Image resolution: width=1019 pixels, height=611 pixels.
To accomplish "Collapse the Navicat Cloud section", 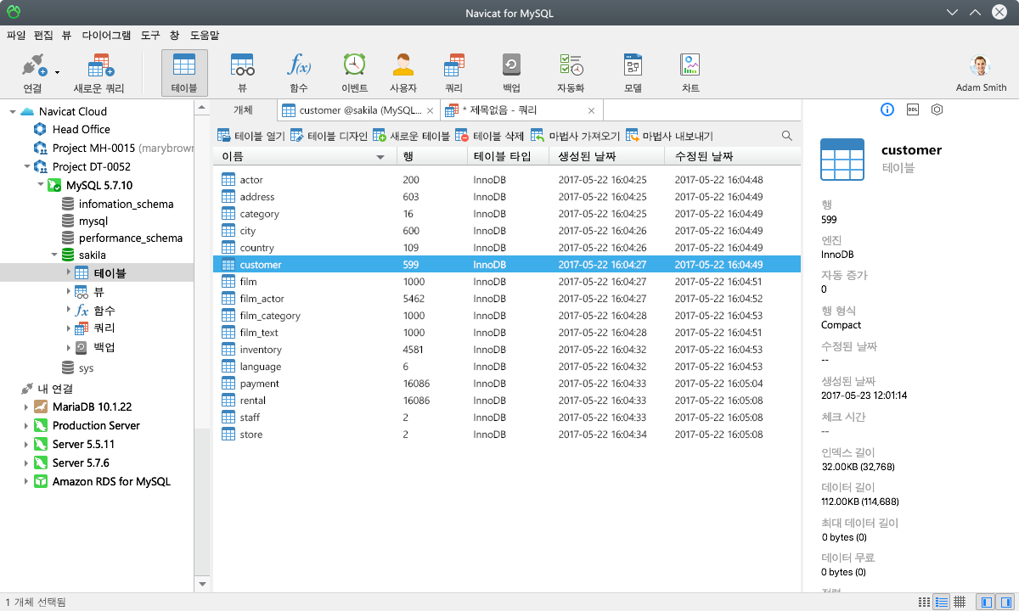I will click(12, 111).
